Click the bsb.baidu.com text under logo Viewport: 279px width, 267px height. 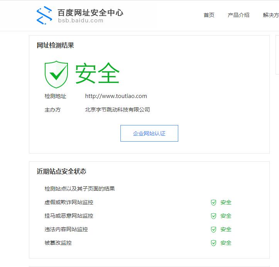pos(81,20)
